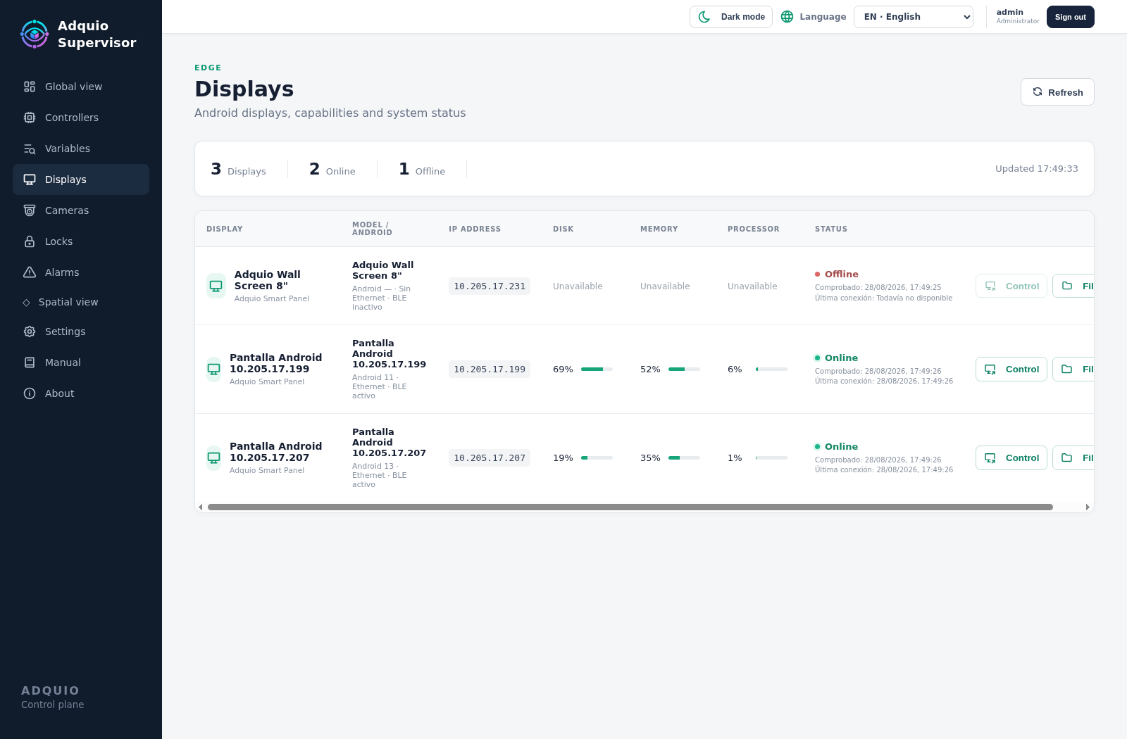The image size is (1127, 739).
Task: Sign out of the admin account
Action: point(1071,17)
